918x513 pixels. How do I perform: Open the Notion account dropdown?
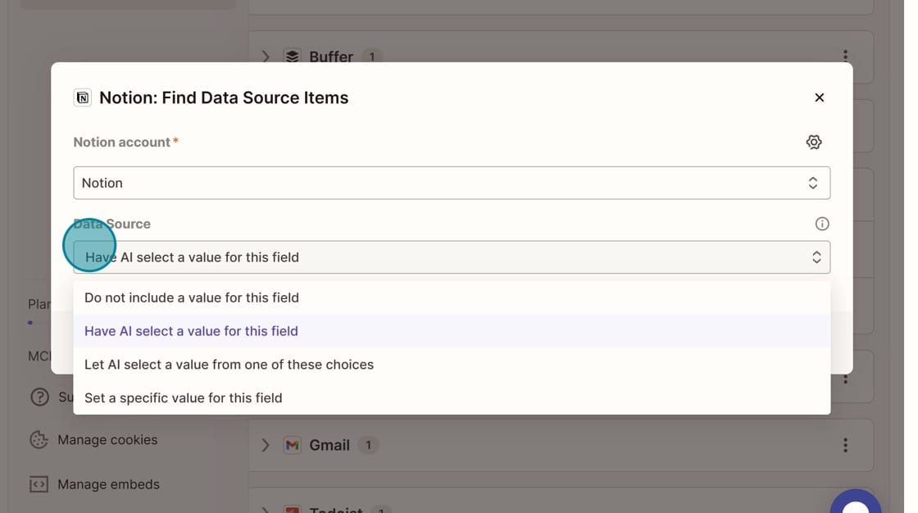click(x=452, y=183)
